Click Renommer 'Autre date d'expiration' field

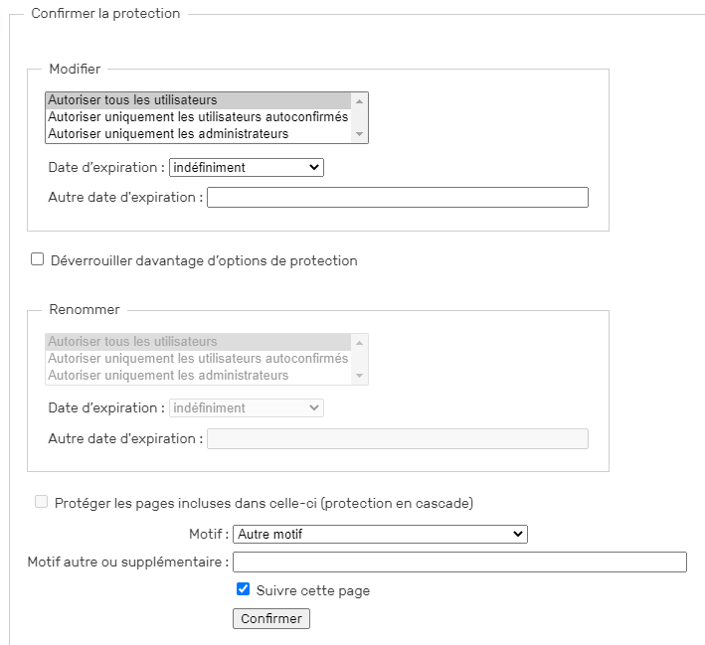(x=397, y=438)
